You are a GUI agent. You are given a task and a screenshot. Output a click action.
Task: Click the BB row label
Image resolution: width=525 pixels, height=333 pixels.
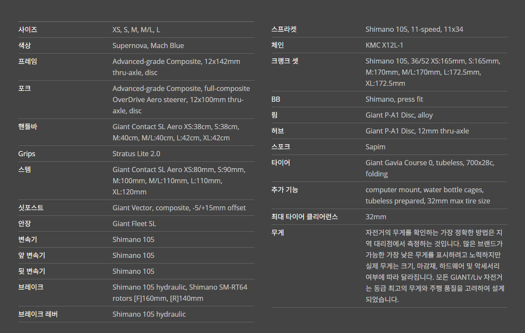[x=276, y=99]
